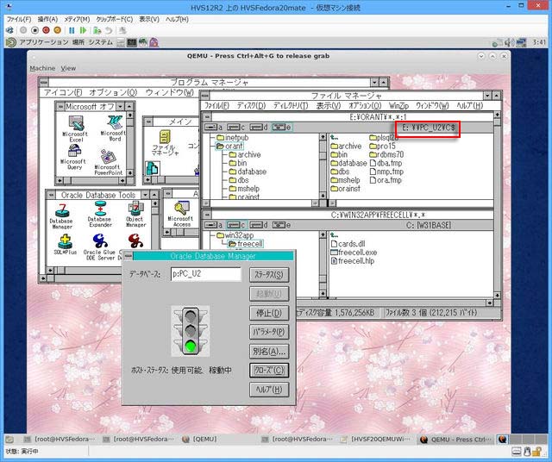Select the rdbms70 folder in the file list
Screen dimensions: 552x462
[386, 154]
